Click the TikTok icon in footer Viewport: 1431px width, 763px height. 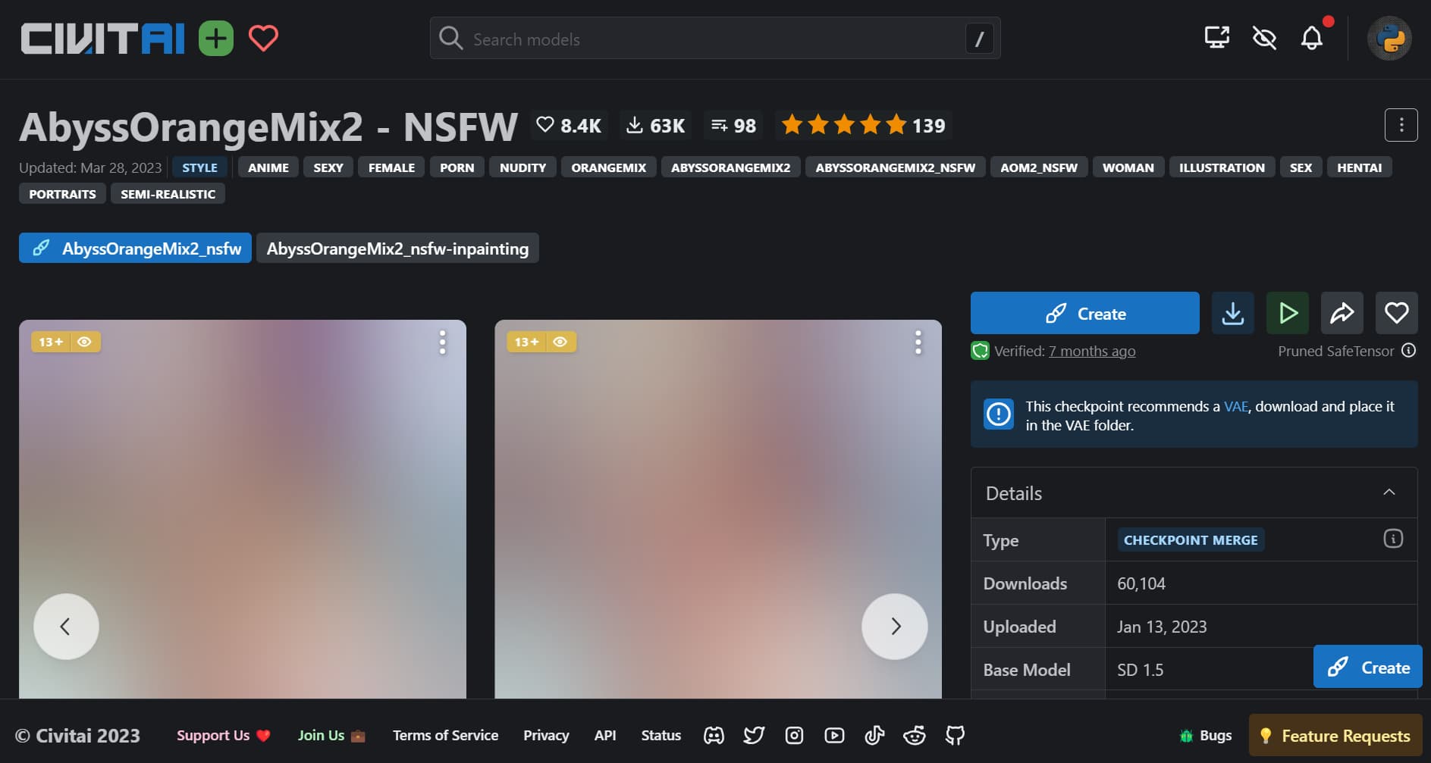tap(874, 735)
